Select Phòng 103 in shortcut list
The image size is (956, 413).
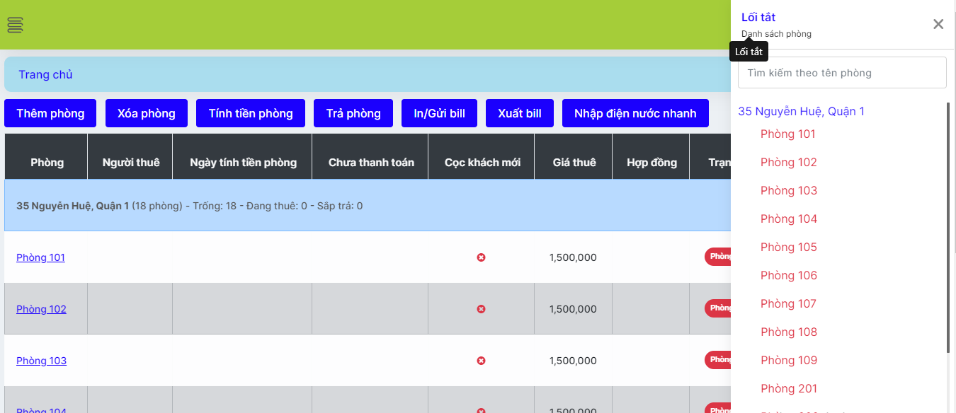point(789,190)
